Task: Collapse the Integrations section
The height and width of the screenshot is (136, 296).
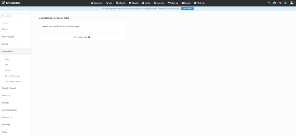Action: pyautogui.click(x=16, y=51)
